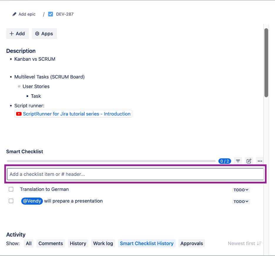Show the Comments activity tab
The height and width of the screenshot is (256, 275).
[51, 243]
